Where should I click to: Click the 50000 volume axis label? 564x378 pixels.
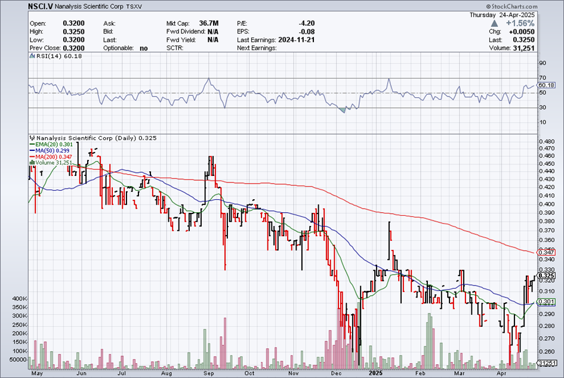[19, 360]
